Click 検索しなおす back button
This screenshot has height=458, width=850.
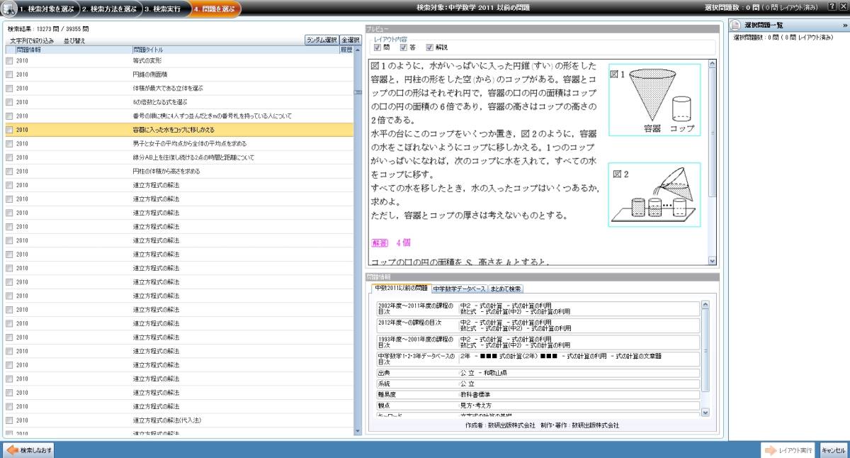pyautogui.click(x=28, y=450)
